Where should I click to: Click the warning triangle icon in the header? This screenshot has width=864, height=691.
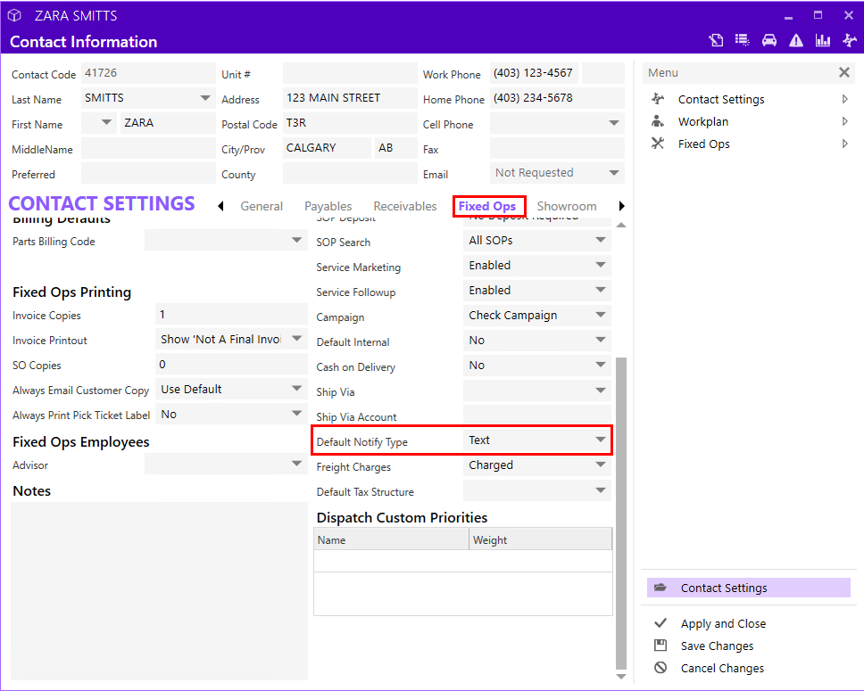[x=796, y=40]
